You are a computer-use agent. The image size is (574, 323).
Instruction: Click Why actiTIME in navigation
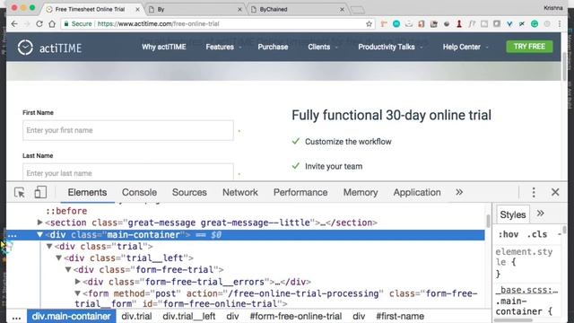pos(163,47)
